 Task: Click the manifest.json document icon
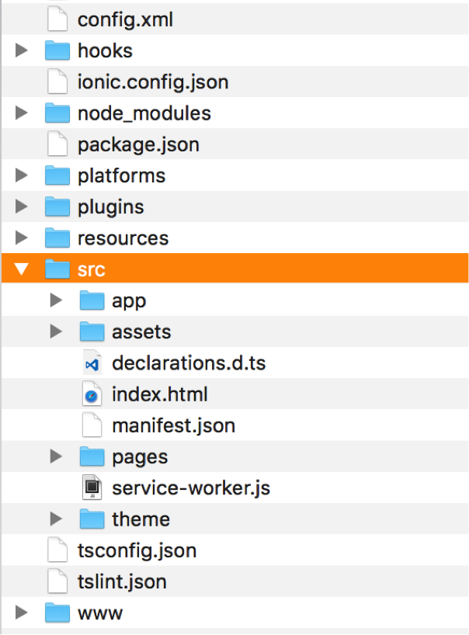tap(92, 425)
